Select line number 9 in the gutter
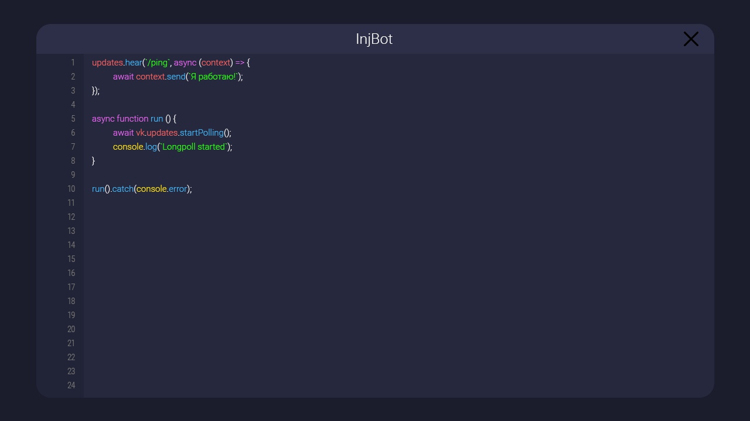 pos(73,175)
